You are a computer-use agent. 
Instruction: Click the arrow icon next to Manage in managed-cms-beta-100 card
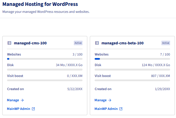110,100
